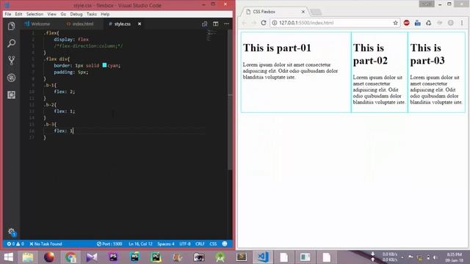
Task: Click the 'flex: 2;' line in editor
Action: 64,91
